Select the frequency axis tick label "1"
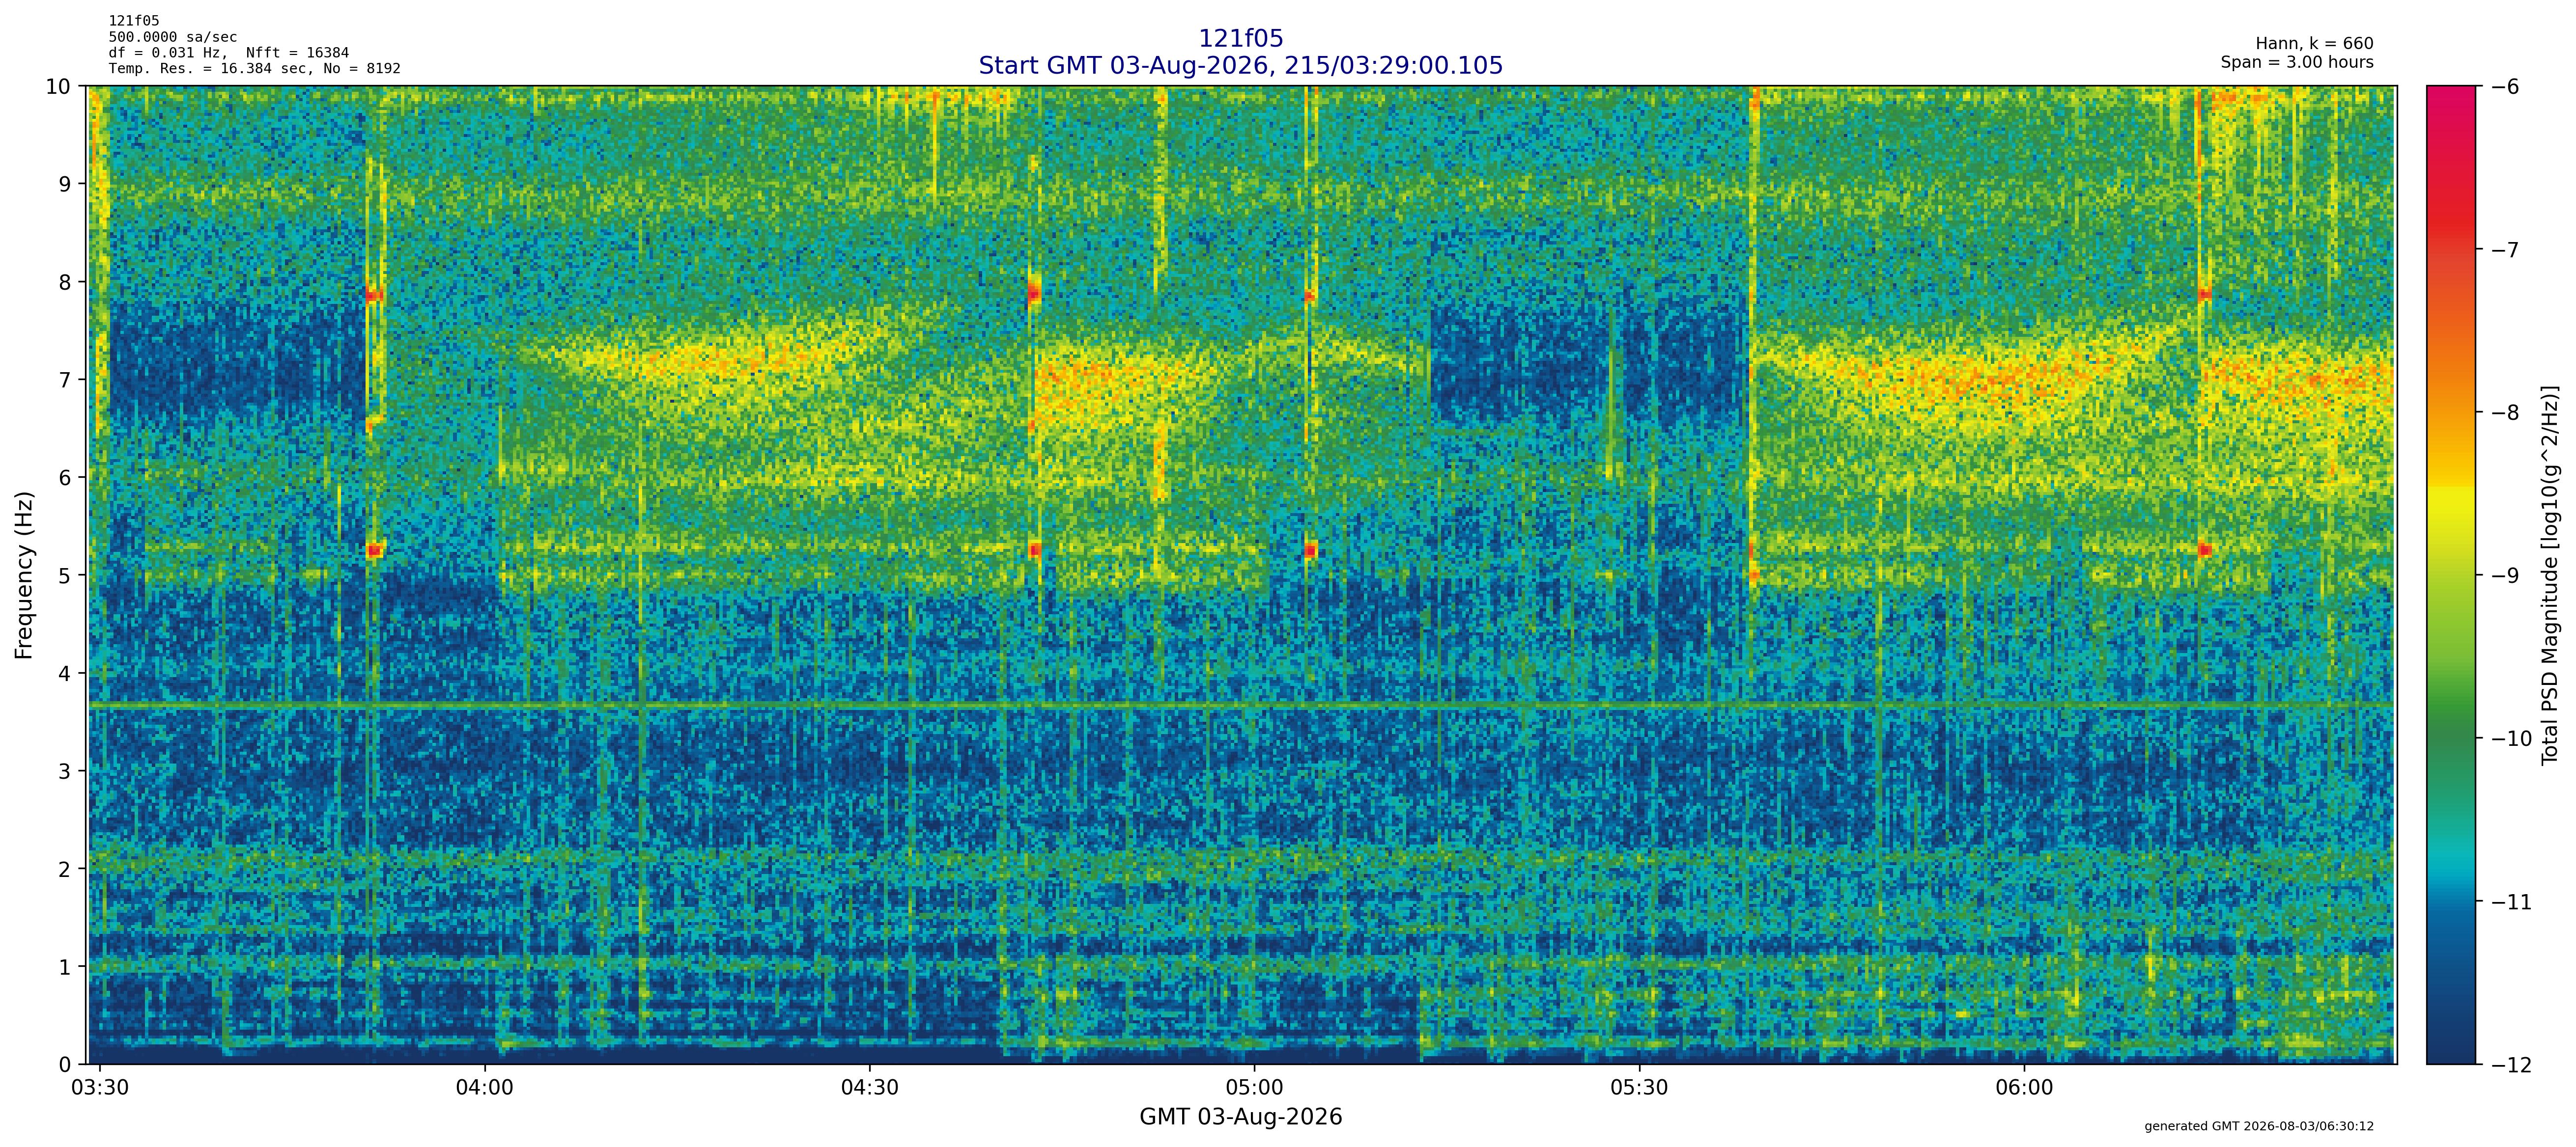This screenshot has width=2576, height=1147. [65, 968]
